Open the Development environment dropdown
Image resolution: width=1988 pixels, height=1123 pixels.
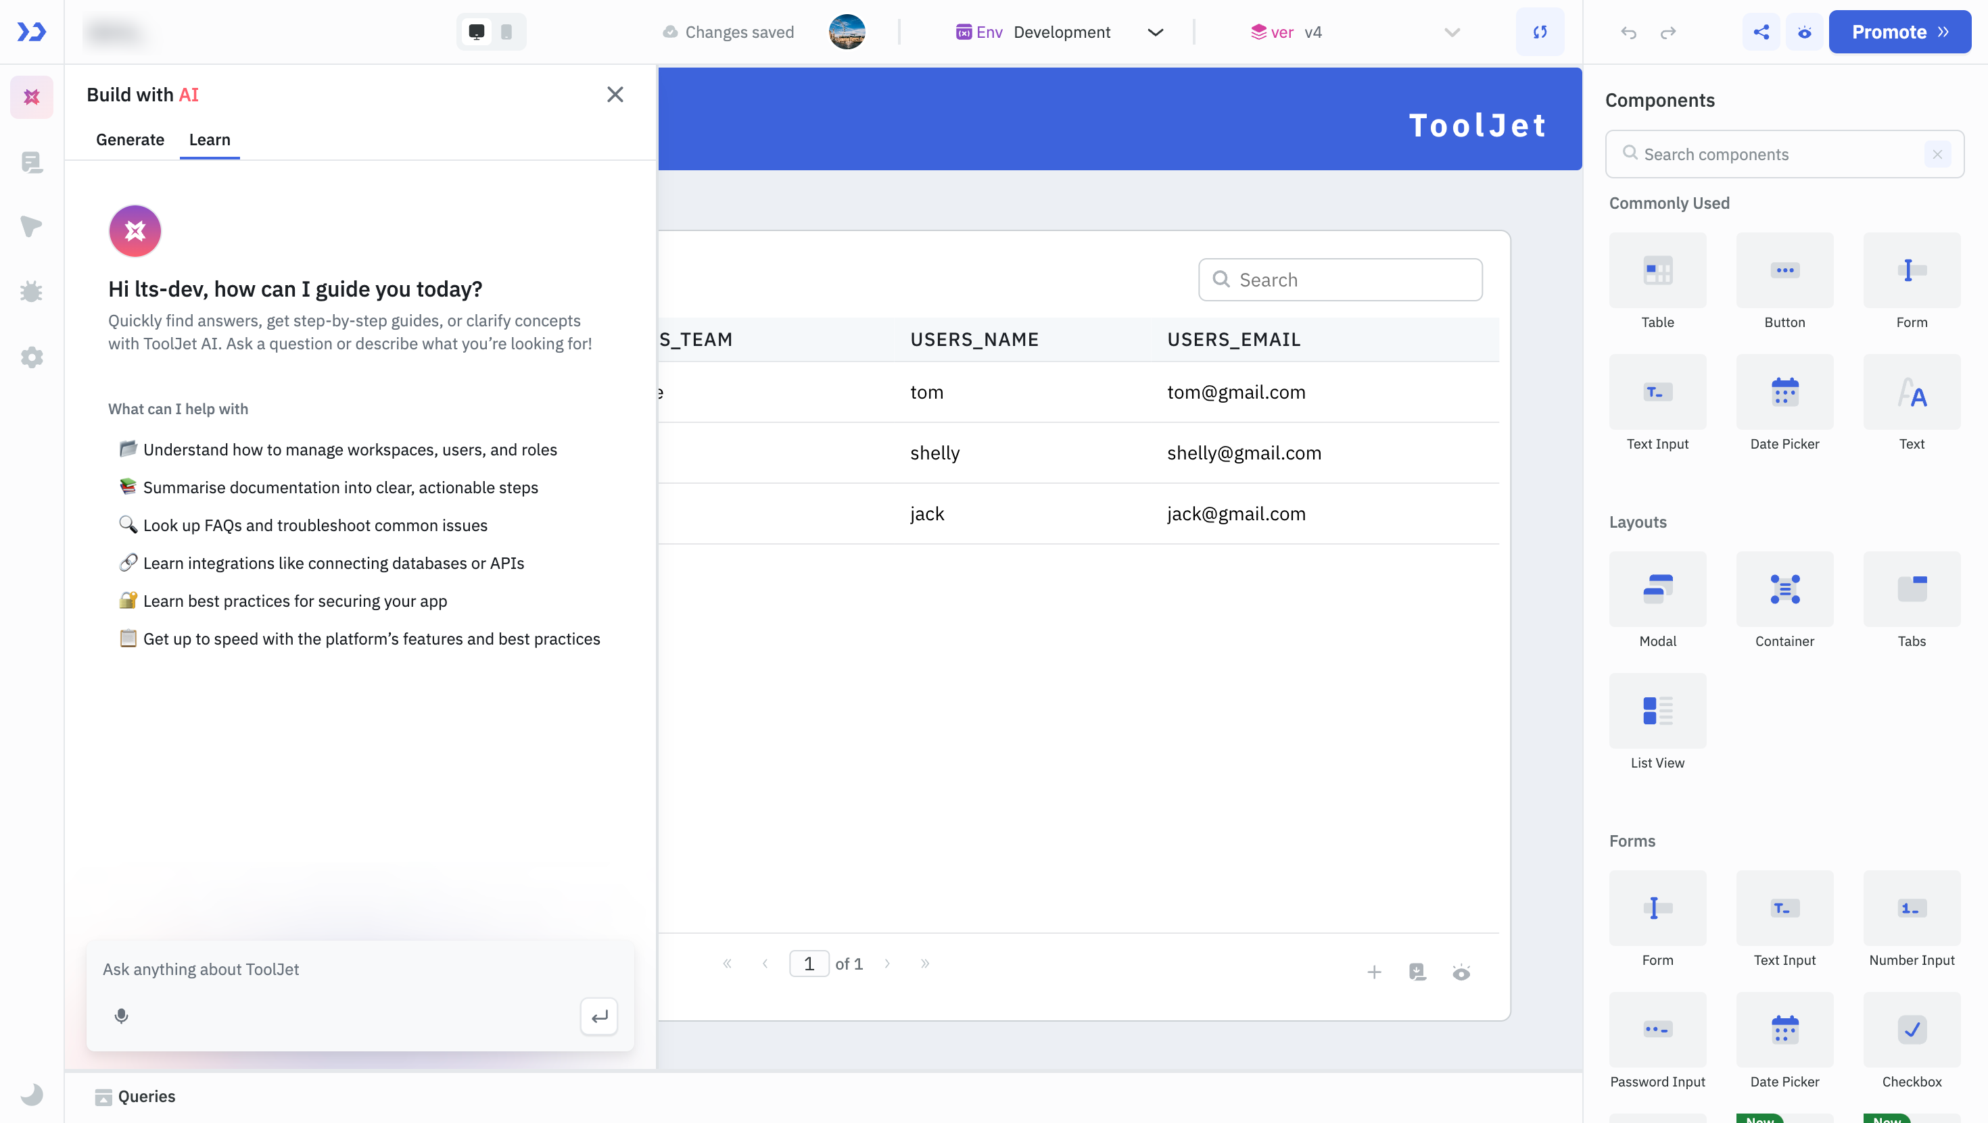pos(1061,32)
